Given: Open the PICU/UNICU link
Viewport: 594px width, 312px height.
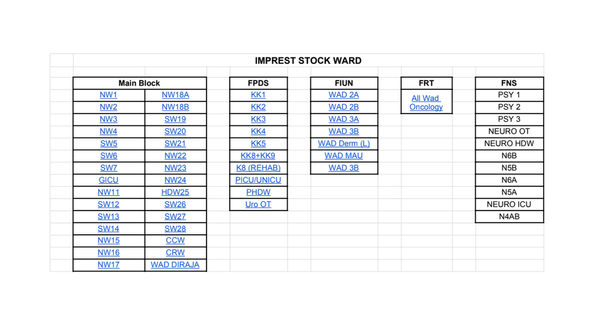Looking at the screenshot, I should pyautogui.click(x=258, y=180).
